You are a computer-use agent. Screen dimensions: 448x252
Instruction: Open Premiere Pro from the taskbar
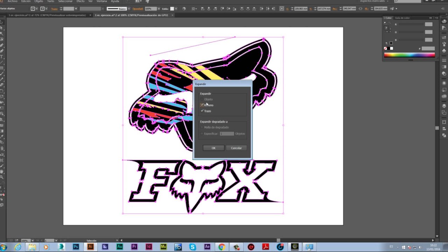click(x=134, y=247)
